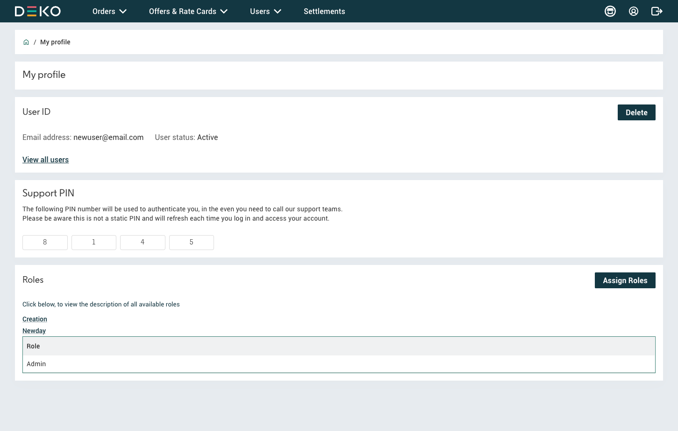The height and width of the screenshot is (431, 678).
Task: Click the Admin role row
Action: point(339,364)
